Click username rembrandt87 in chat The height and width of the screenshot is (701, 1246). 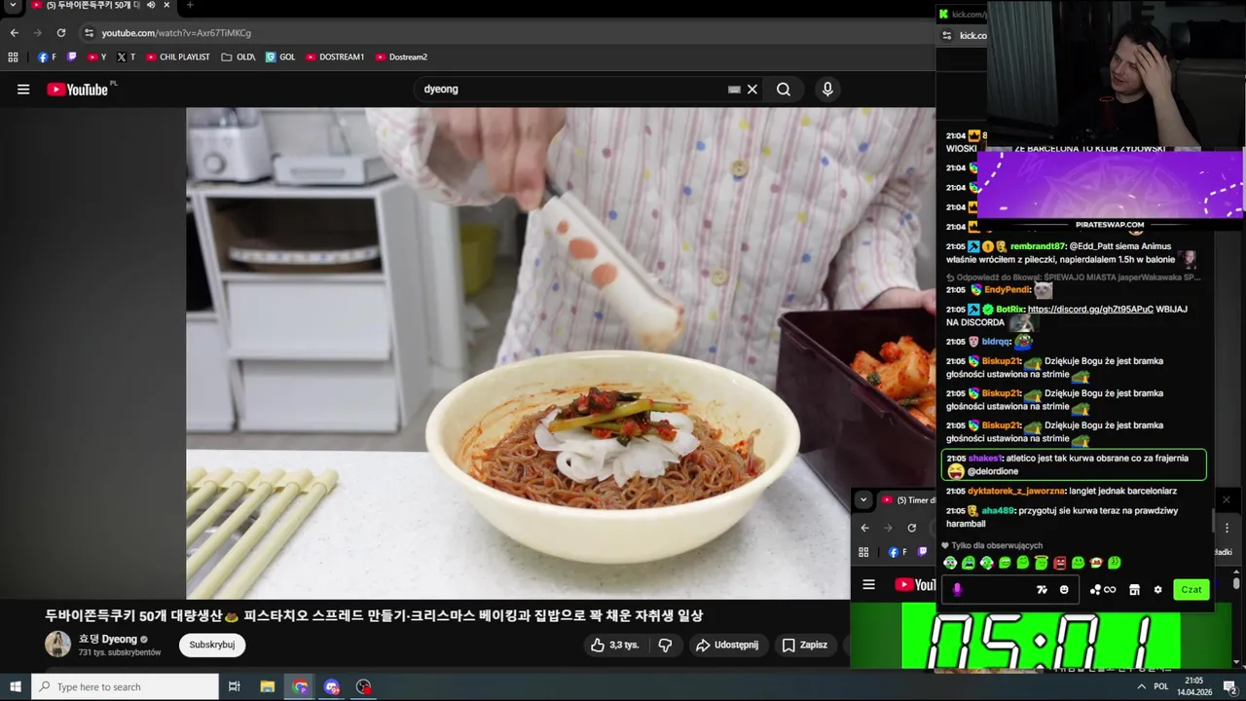(x=1038, y=247)
